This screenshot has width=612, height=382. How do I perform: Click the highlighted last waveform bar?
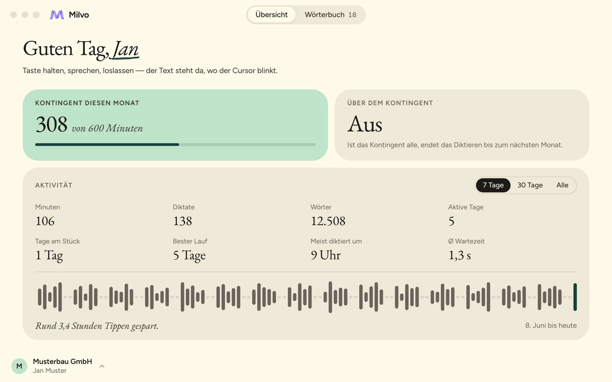pos(575,297)
